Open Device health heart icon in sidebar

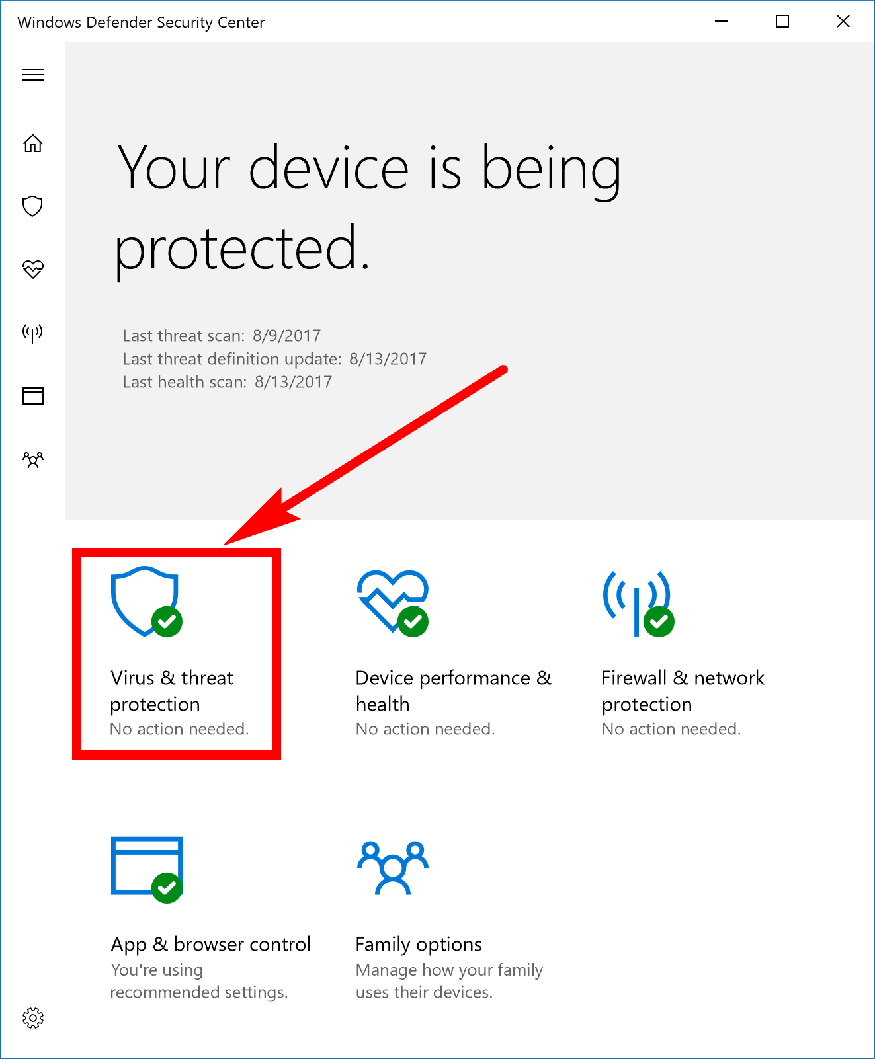33,268
